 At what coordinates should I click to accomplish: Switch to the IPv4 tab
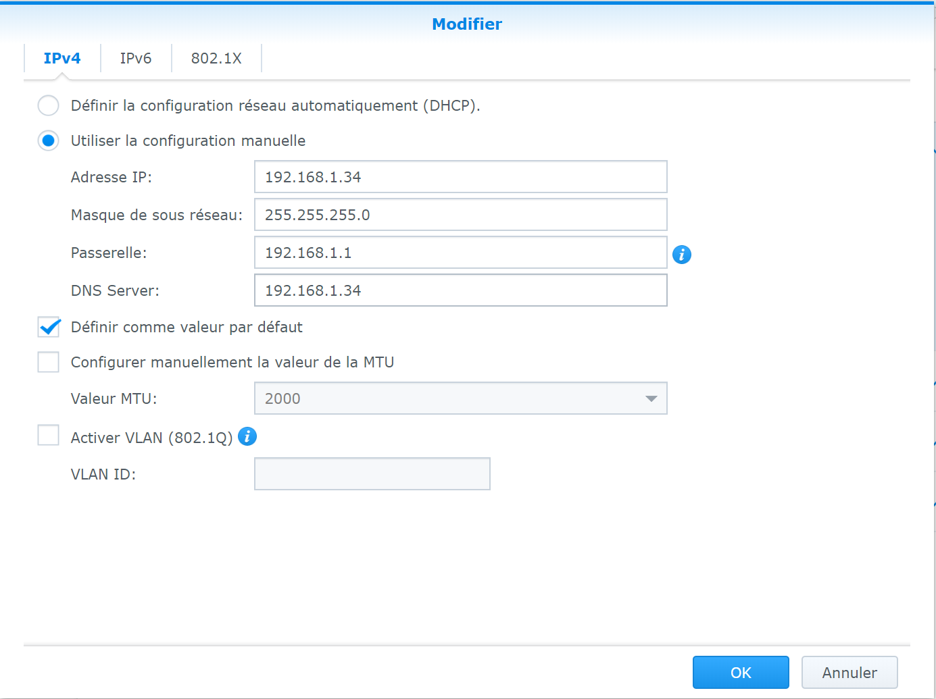pyautogui.click(x=62, y=58)
